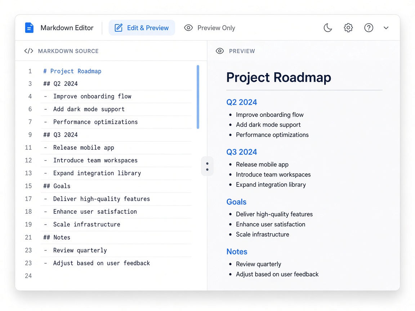Toggle dark mode with the moon icon

click(328, 28)
